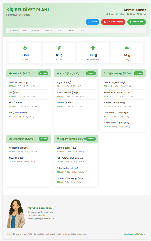Click the utensils icon for Akşam Yemeği
Viewport: 151px width, 241px height.
pyautogui.click(x=58, y=139)
